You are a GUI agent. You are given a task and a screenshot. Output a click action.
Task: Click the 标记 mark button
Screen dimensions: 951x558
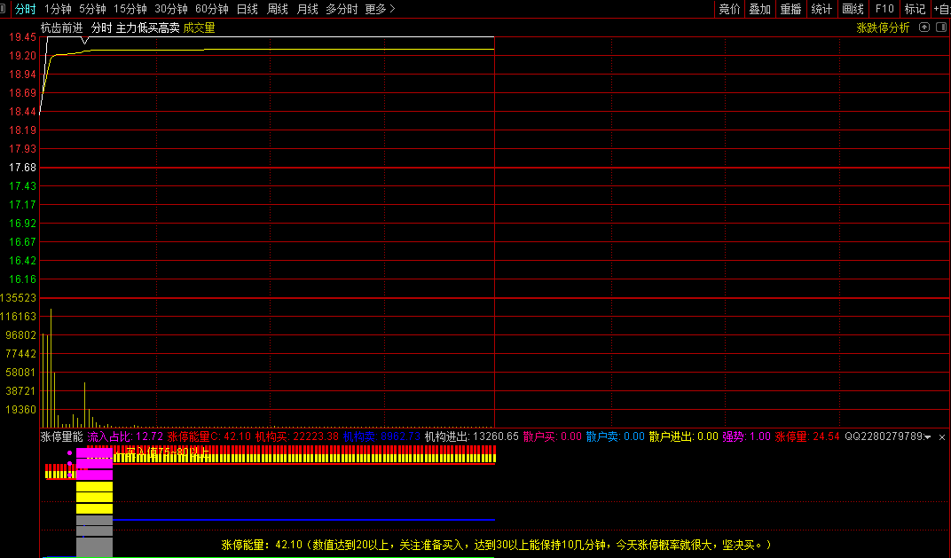[x=915, y=9]
